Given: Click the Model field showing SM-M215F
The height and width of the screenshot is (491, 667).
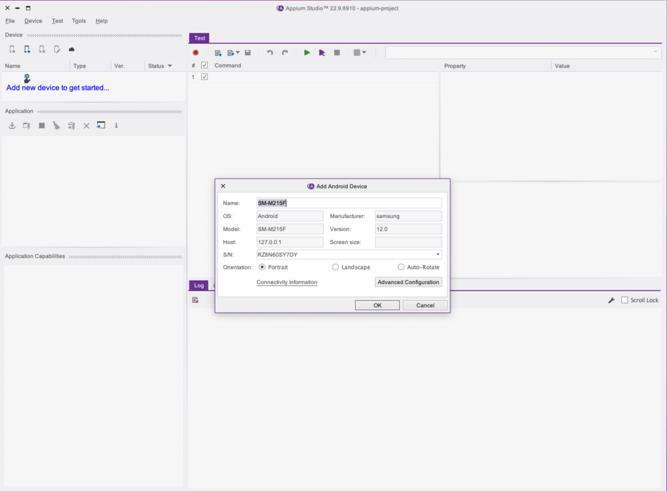Looking at the screenshot, I should point(290,229).
